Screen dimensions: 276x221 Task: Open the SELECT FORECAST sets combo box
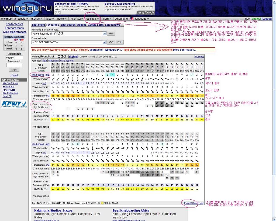tap(69, 42)
